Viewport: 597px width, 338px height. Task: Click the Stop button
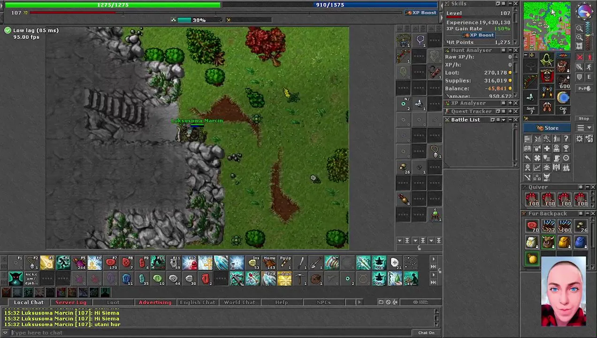(584, 118)
